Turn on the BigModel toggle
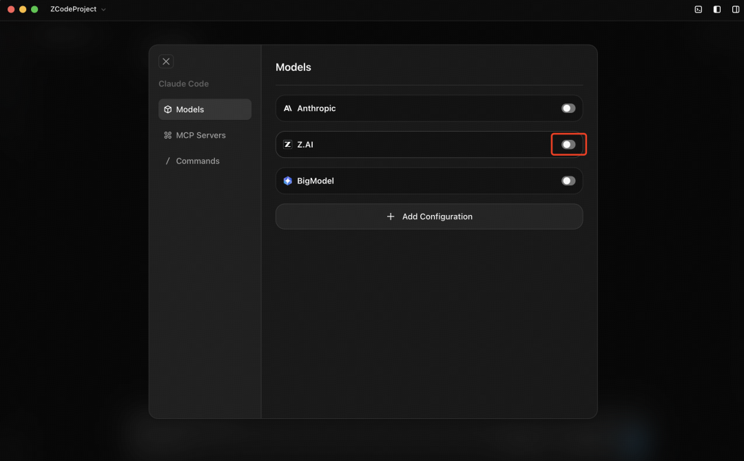744x461 pixels. click(x=568, y=181)
